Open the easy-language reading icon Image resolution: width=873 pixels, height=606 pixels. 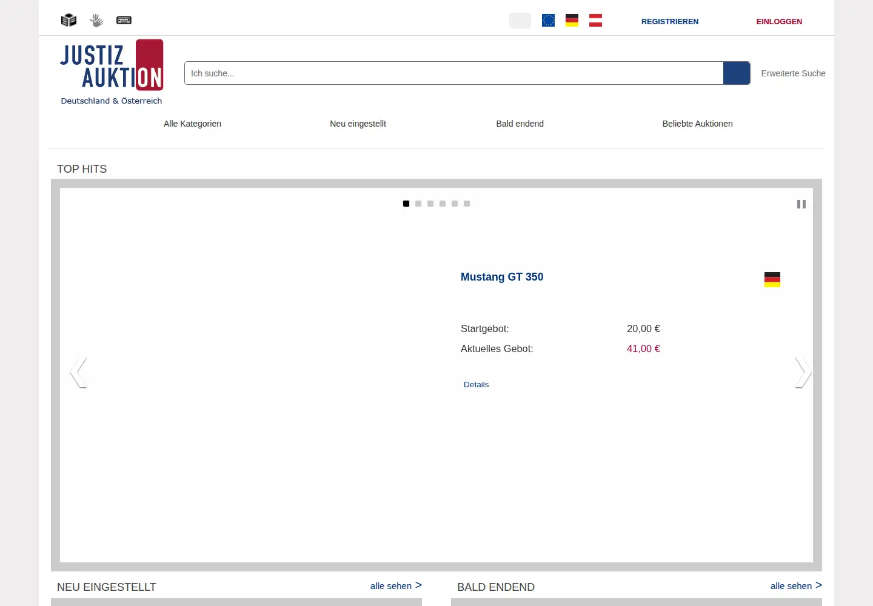pyautogui.click(x=69, y=20)
